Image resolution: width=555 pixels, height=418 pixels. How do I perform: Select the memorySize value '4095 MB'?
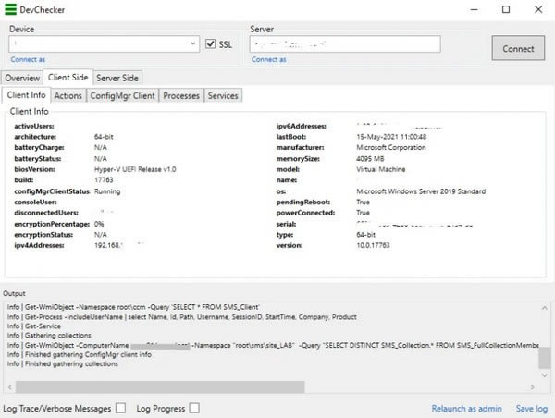click(370, 158)
